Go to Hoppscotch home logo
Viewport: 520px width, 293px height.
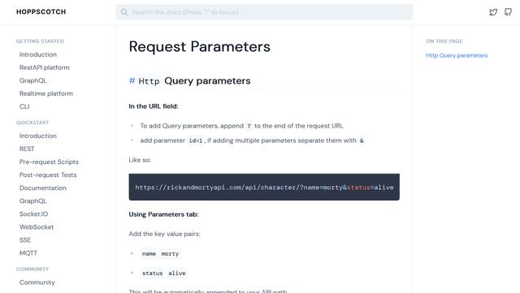(41, 12)
